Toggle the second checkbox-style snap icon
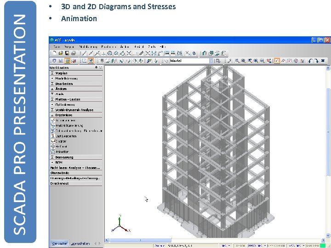 [x=290, y=61]
